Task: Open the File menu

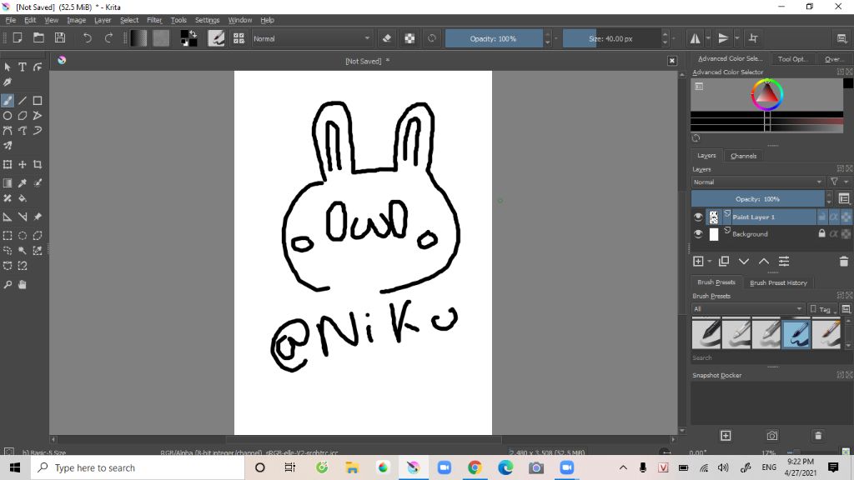Action: [10, 20]
